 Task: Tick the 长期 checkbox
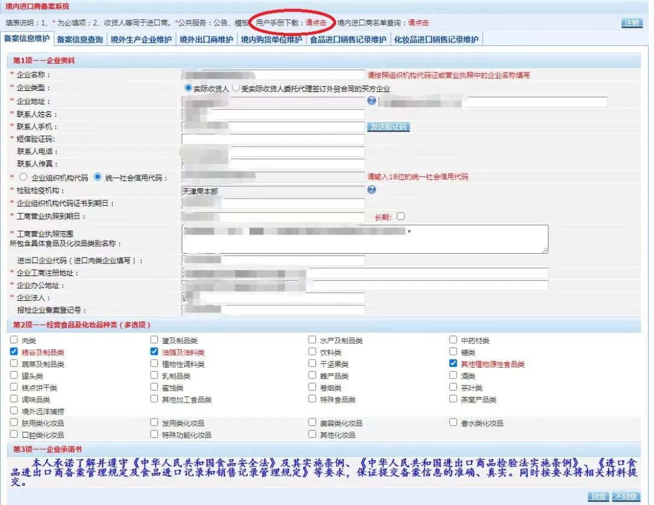pos(400,216)
